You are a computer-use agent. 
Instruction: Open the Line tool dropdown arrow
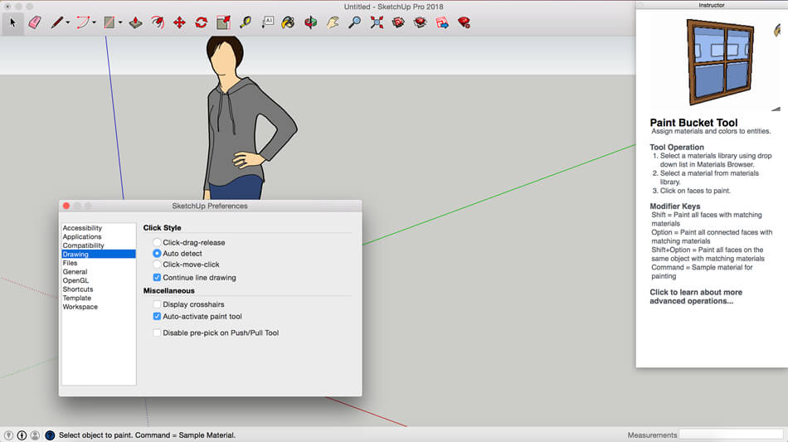click(67, 22)
